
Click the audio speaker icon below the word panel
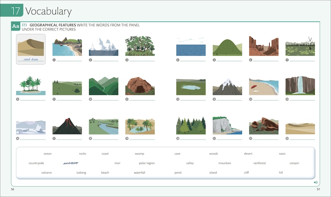[x=315, y=182]
